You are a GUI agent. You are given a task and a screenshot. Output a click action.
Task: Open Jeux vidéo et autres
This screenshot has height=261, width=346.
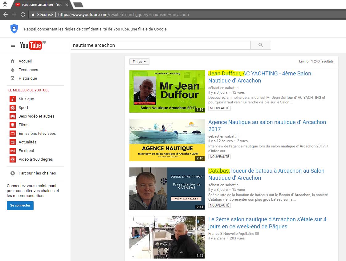pyautogui.click(x=36, y=116)
